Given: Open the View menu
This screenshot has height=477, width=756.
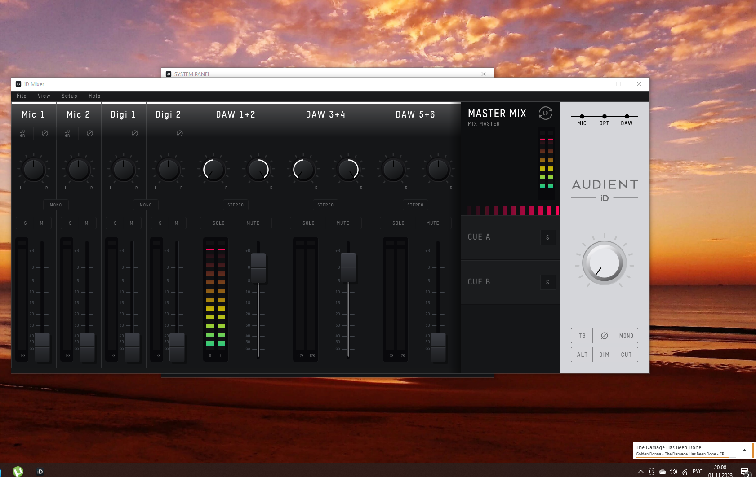Looking at the screenshot, I should point(44,96).
